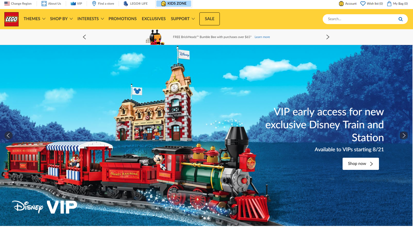Viewport: 413px width, 227px height.
Task: Open Account via minifigure head icon
Action: pos(341,4)
